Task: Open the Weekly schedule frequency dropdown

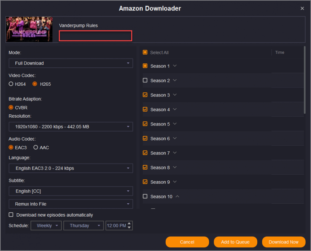Action: [46, 226]
